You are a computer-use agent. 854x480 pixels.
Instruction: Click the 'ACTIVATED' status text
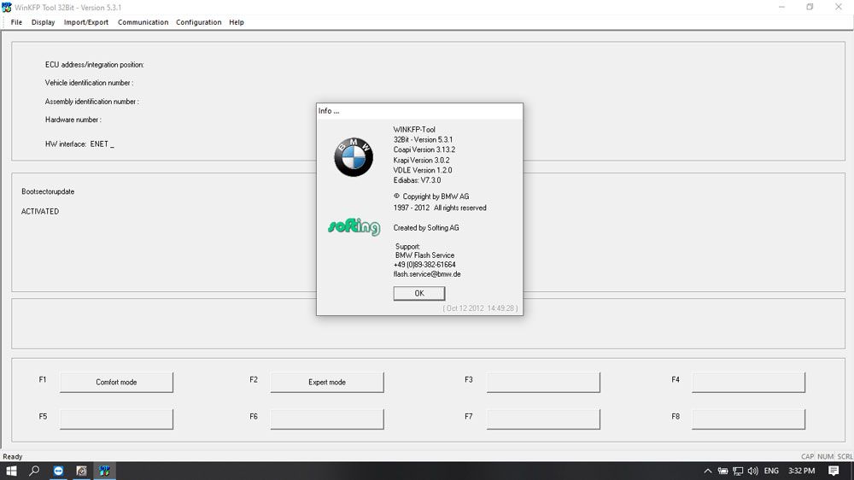point(40,212)
